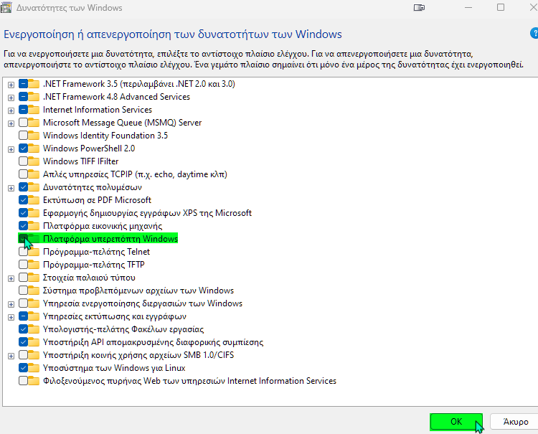The height and width of the screenshot is (434, 538).
Task: Tick the Windows Identity Foundation 3.5 checkbox
Action: [24, 136]
